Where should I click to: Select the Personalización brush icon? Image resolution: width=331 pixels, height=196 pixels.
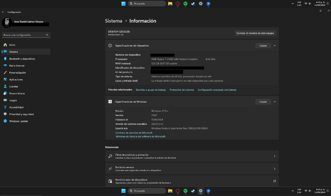click(x=5, y=73)
